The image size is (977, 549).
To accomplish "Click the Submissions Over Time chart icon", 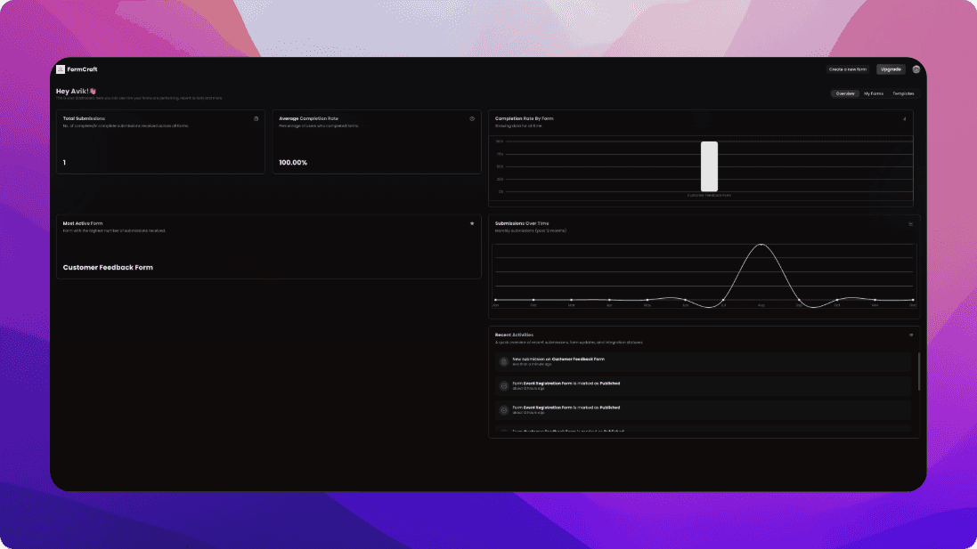I will tap(910, 224).
